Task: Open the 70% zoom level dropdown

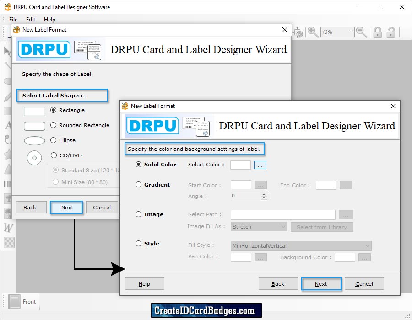Action: click(352, 32)
